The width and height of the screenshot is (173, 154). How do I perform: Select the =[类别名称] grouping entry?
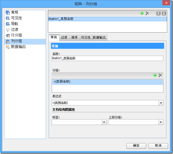coord(107,82)
